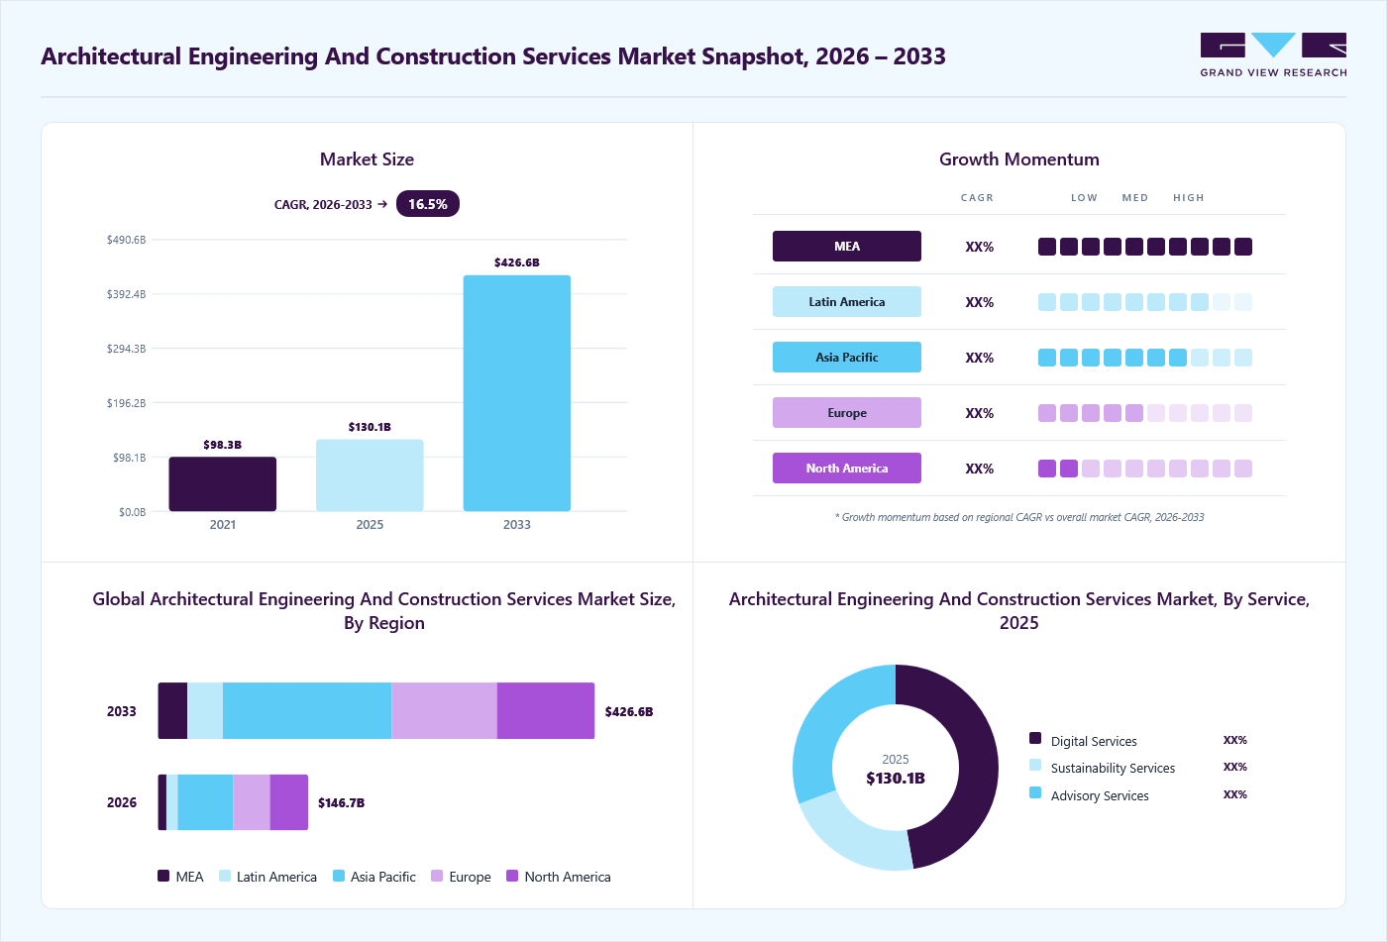Click the growth momentum footnote text
The height and width of the screenshot is (942, 1387).
pyautogui.click(x=1019, y=517)
